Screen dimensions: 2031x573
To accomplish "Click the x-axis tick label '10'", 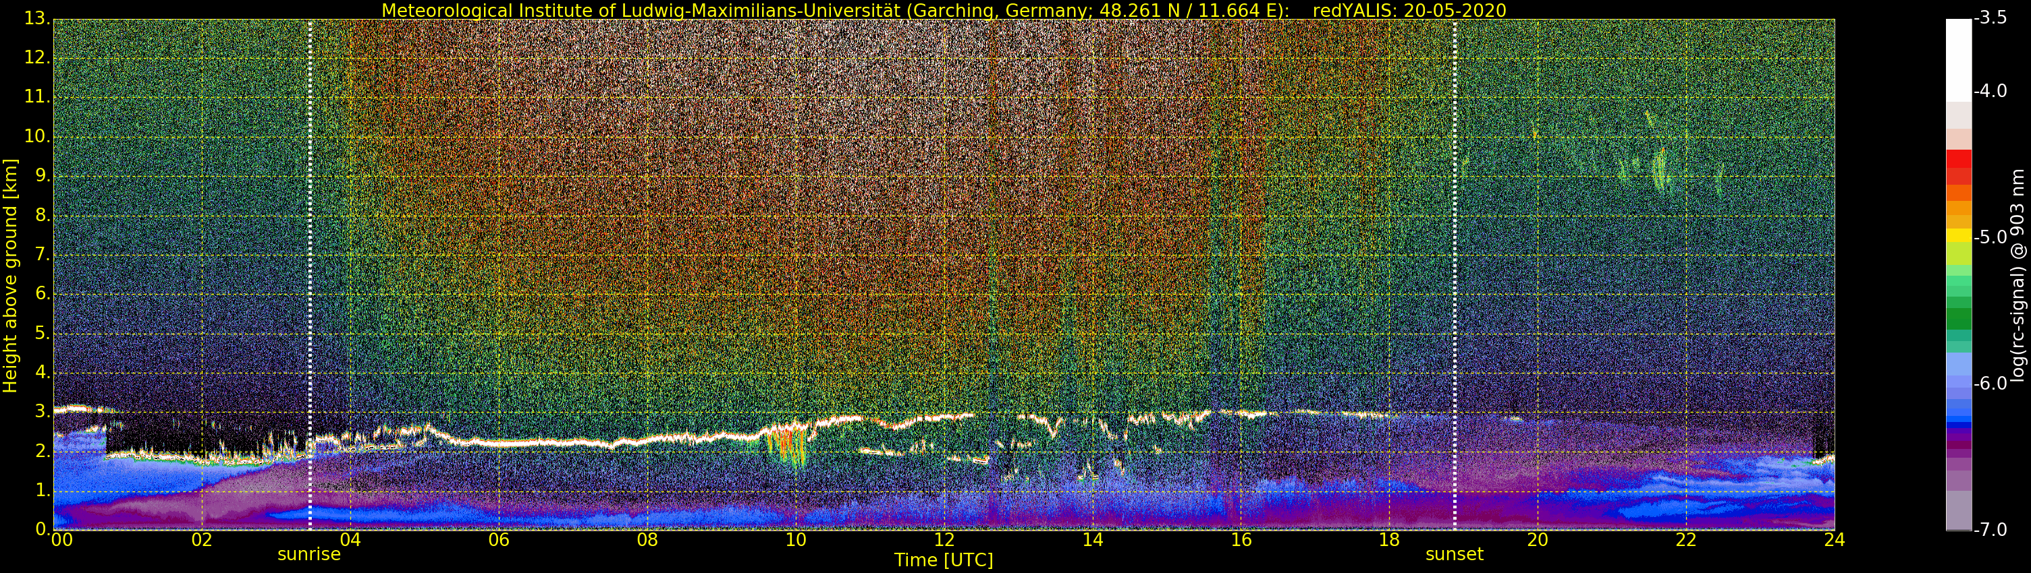I will 796,540.
